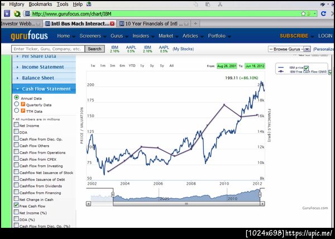Image resolution: width=335 pixels, height=239 pixels.
Task: Expand the Income Statement section
Action: coord(44,67)
